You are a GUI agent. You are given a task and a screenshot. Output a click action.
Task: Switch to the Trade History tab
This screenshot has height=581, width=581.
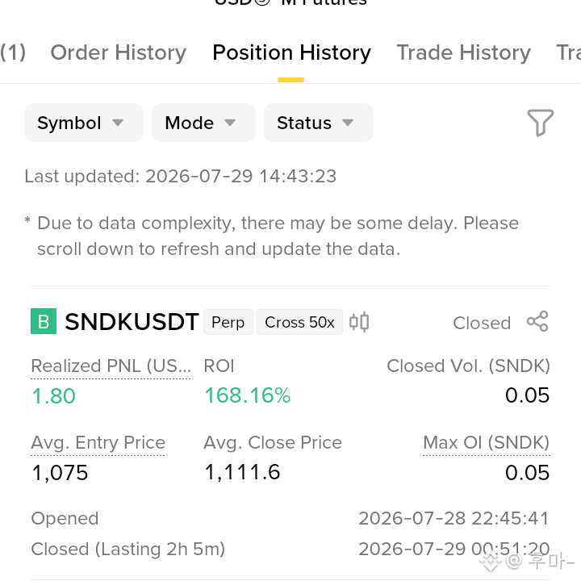pyautogui.click(x=463, y=52)
